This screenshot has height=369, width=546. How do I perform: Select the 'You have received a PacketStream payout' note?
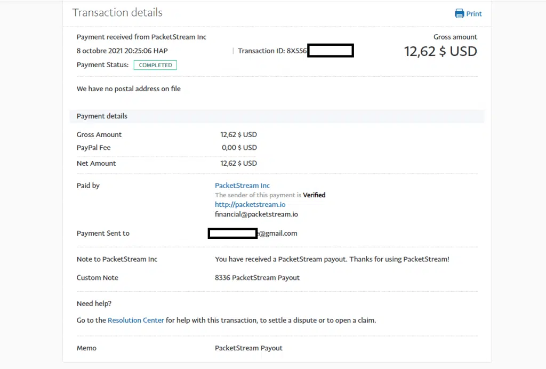(332, 259)
